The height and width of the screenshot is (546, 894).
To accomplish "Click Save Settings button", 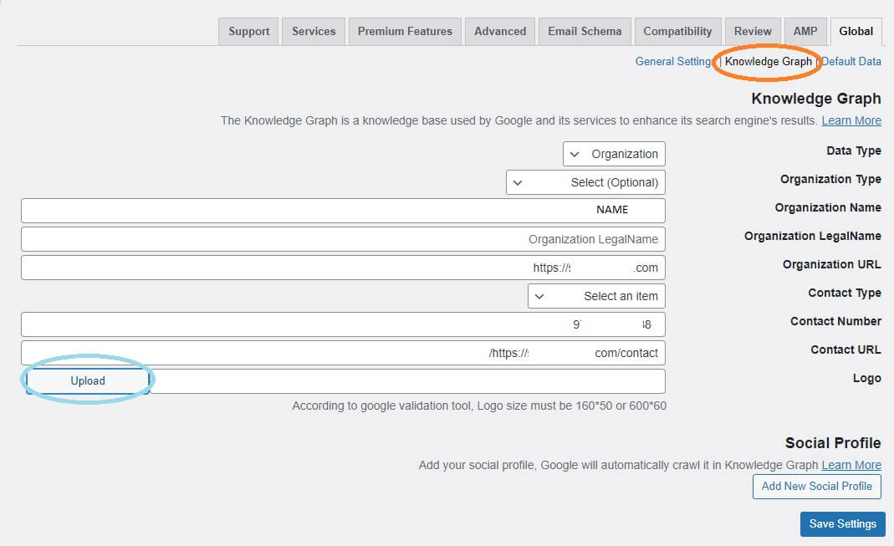I will click(x=843, y=523).
